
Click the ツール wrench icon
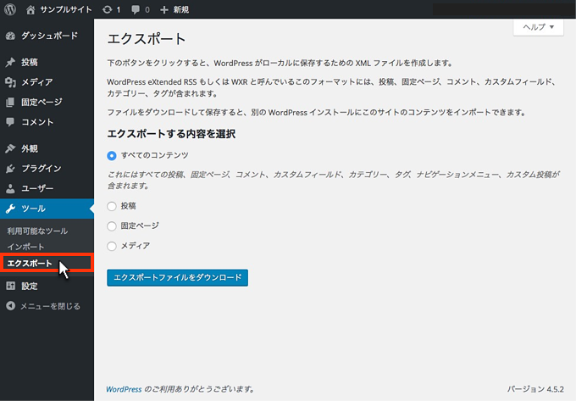(10, 209)
